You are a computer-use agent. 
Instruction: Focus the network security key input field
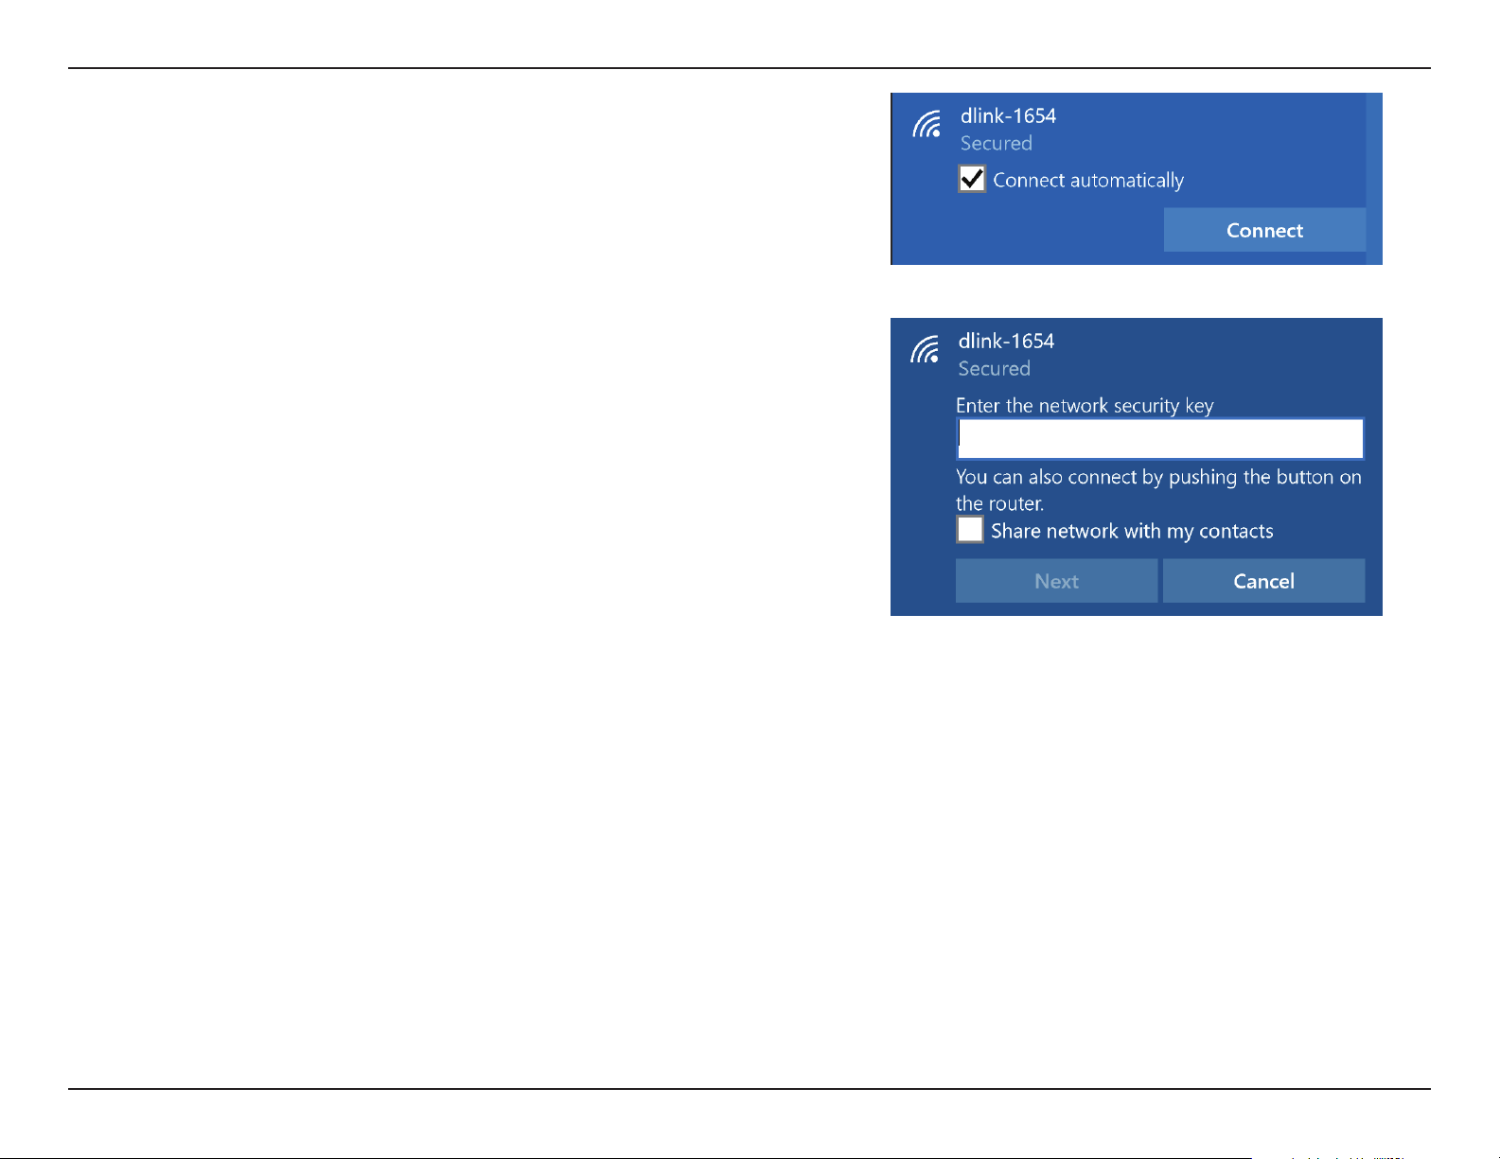click(1160, 439)
